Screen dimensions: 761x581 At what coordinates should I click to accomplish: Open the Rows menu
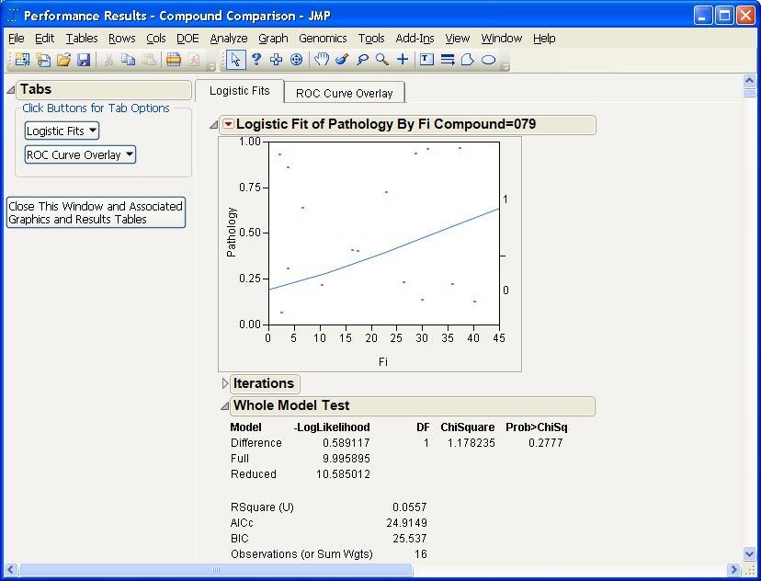tap(122, 39)
